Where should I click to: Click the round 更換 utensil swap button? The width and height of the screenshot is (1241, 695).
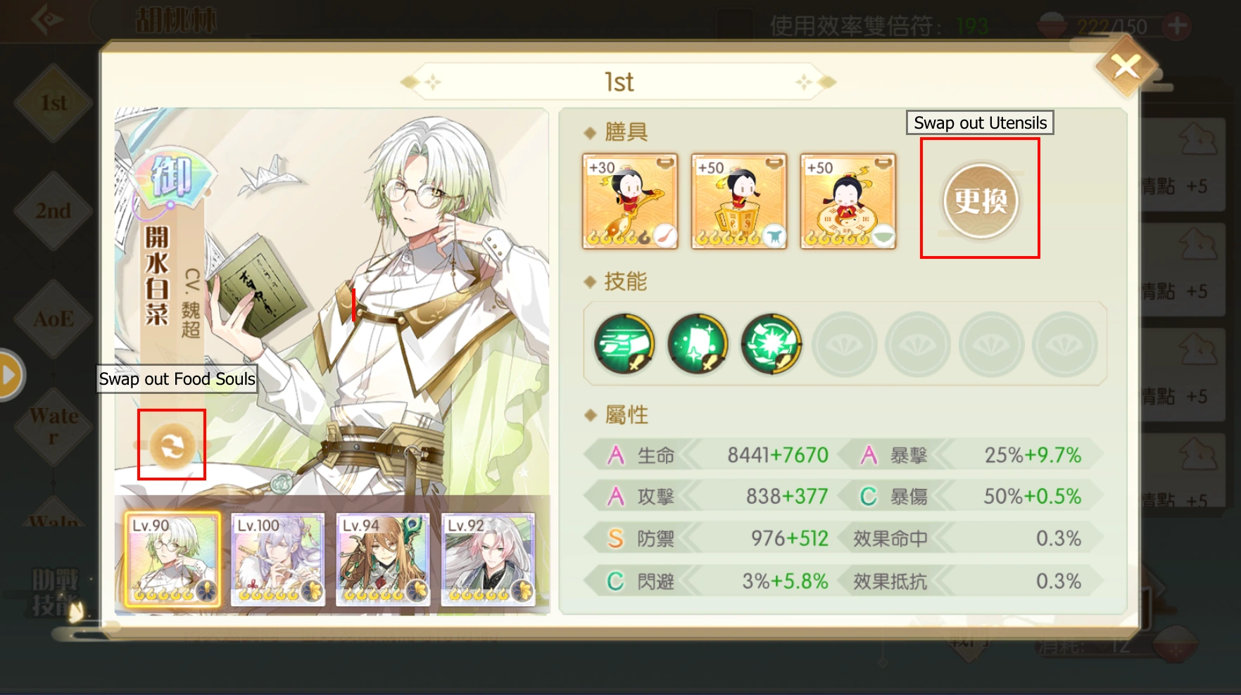980,200
